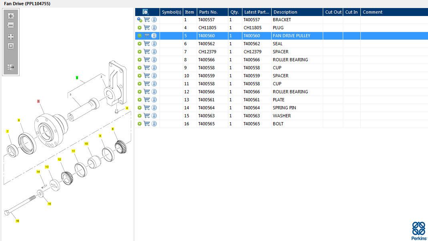The height and width of the screenshot is (241, 428).
Task: Select the ROLLER BEARING item 8 row
Action: (x=290, y=60)
